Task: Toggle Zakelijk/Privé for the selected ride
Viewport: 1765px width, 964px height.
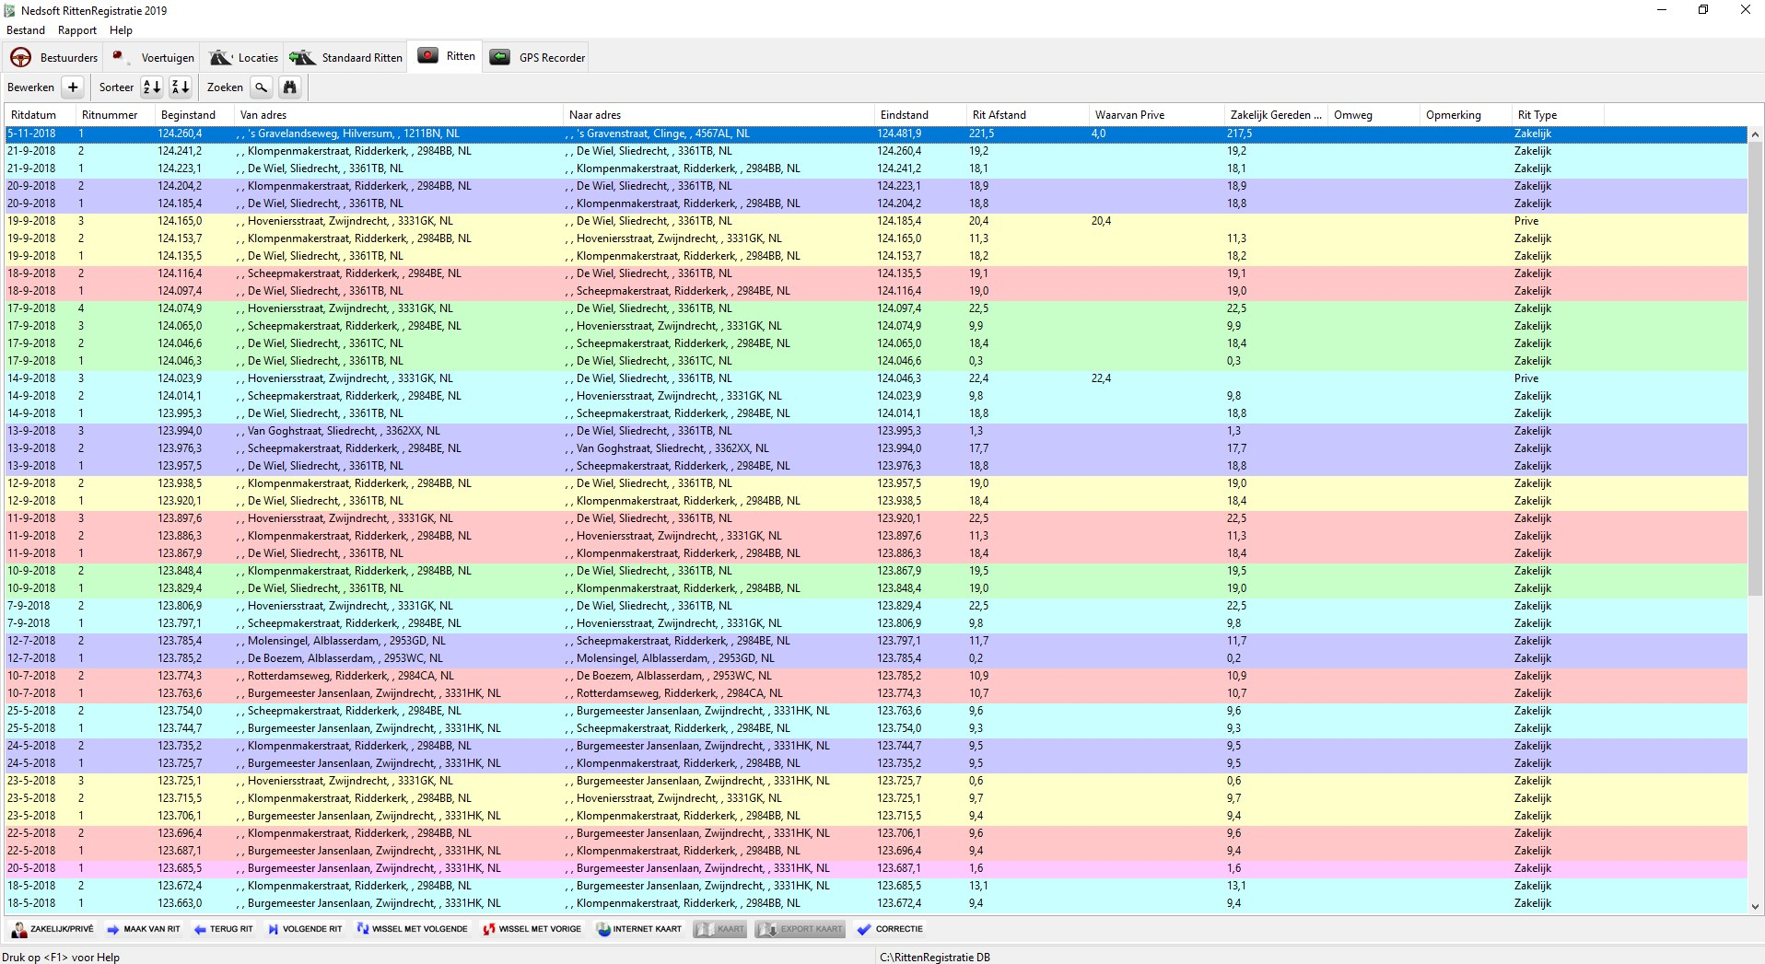Action: pos(53,929)
